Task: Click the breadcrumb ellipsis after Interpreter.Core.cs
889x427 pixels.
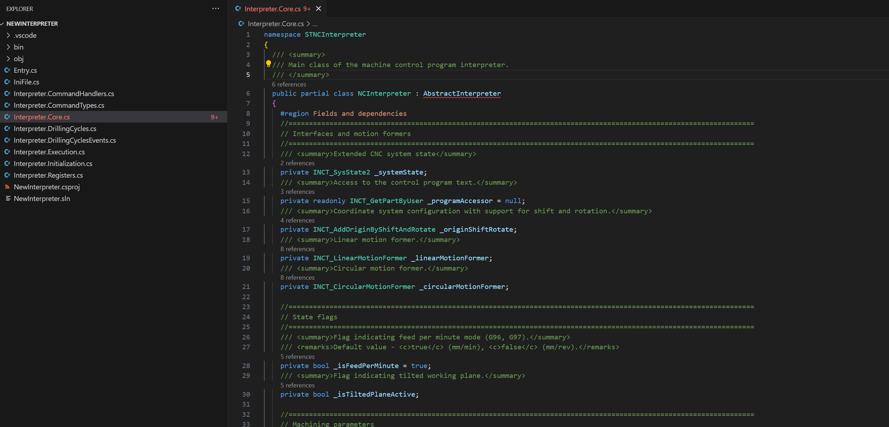Action: [x=315, y=24]
